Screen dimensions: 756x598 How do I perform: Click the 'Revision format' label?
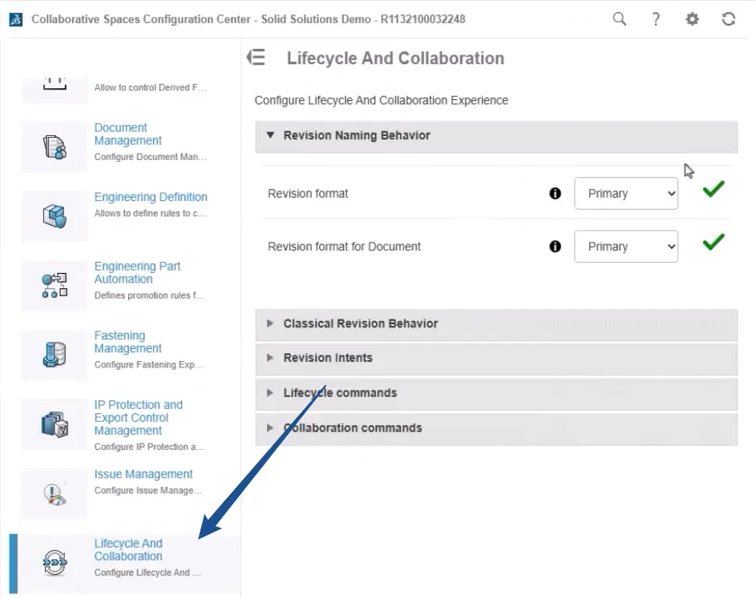pyautogui.click(x=308, y=194)
